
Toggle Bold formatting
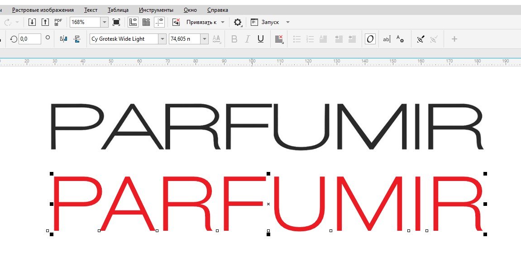(x=234, y=39)
